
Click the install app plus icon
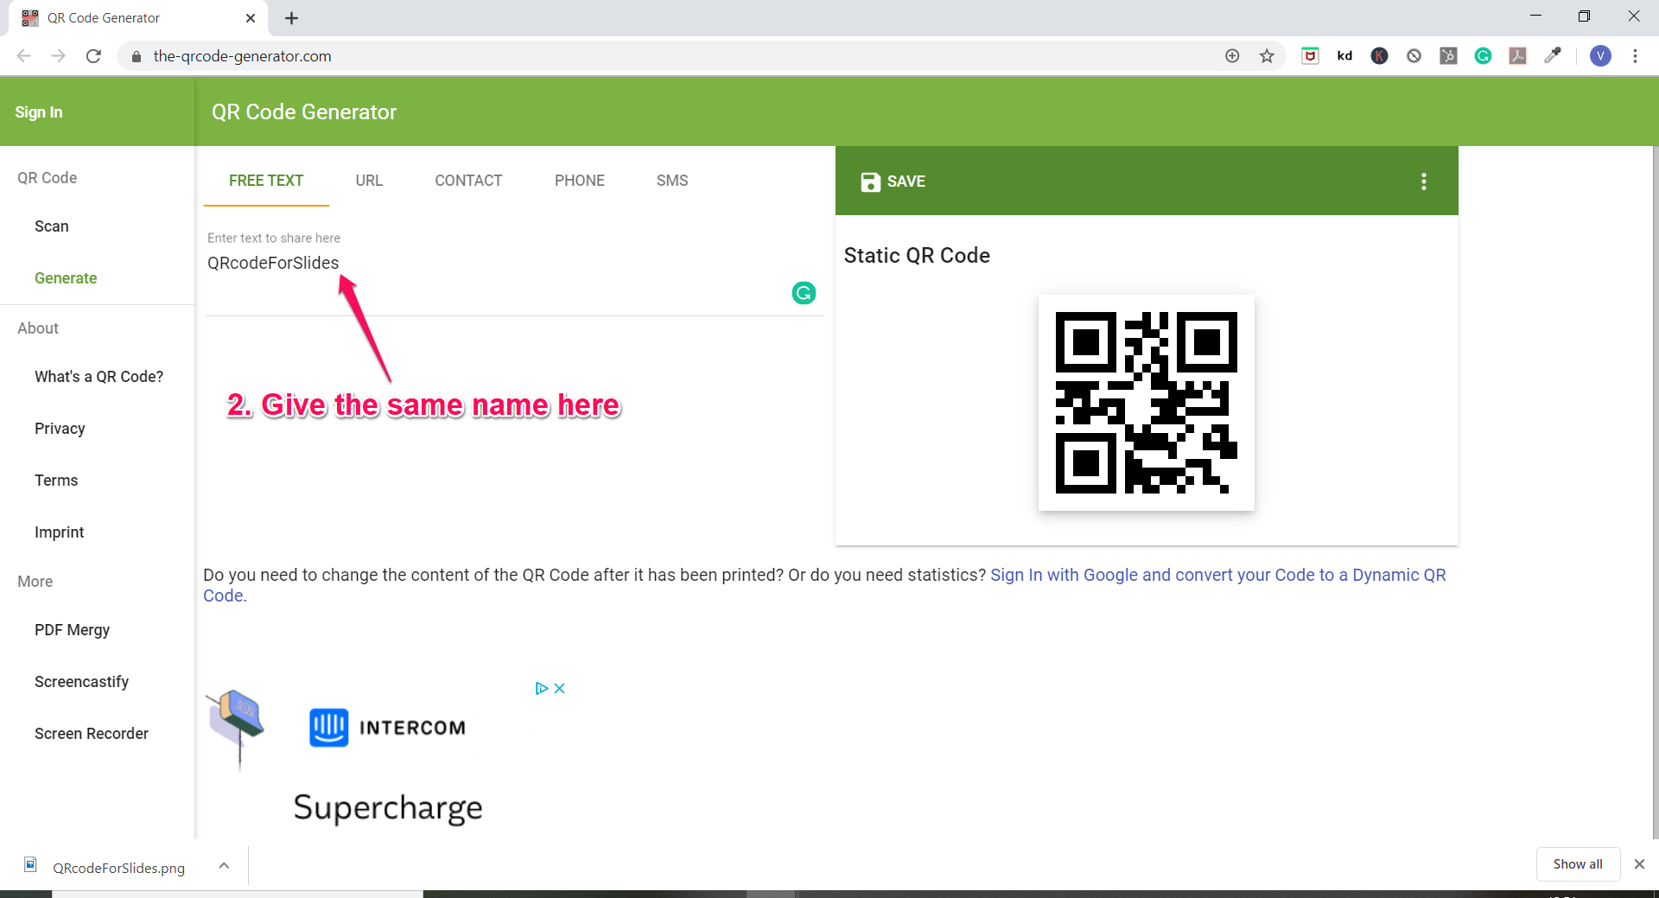click(1232, 56)
